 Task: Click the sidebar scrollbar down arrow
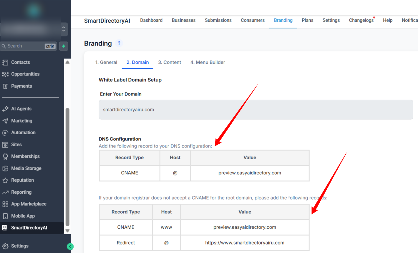[67, 231]
